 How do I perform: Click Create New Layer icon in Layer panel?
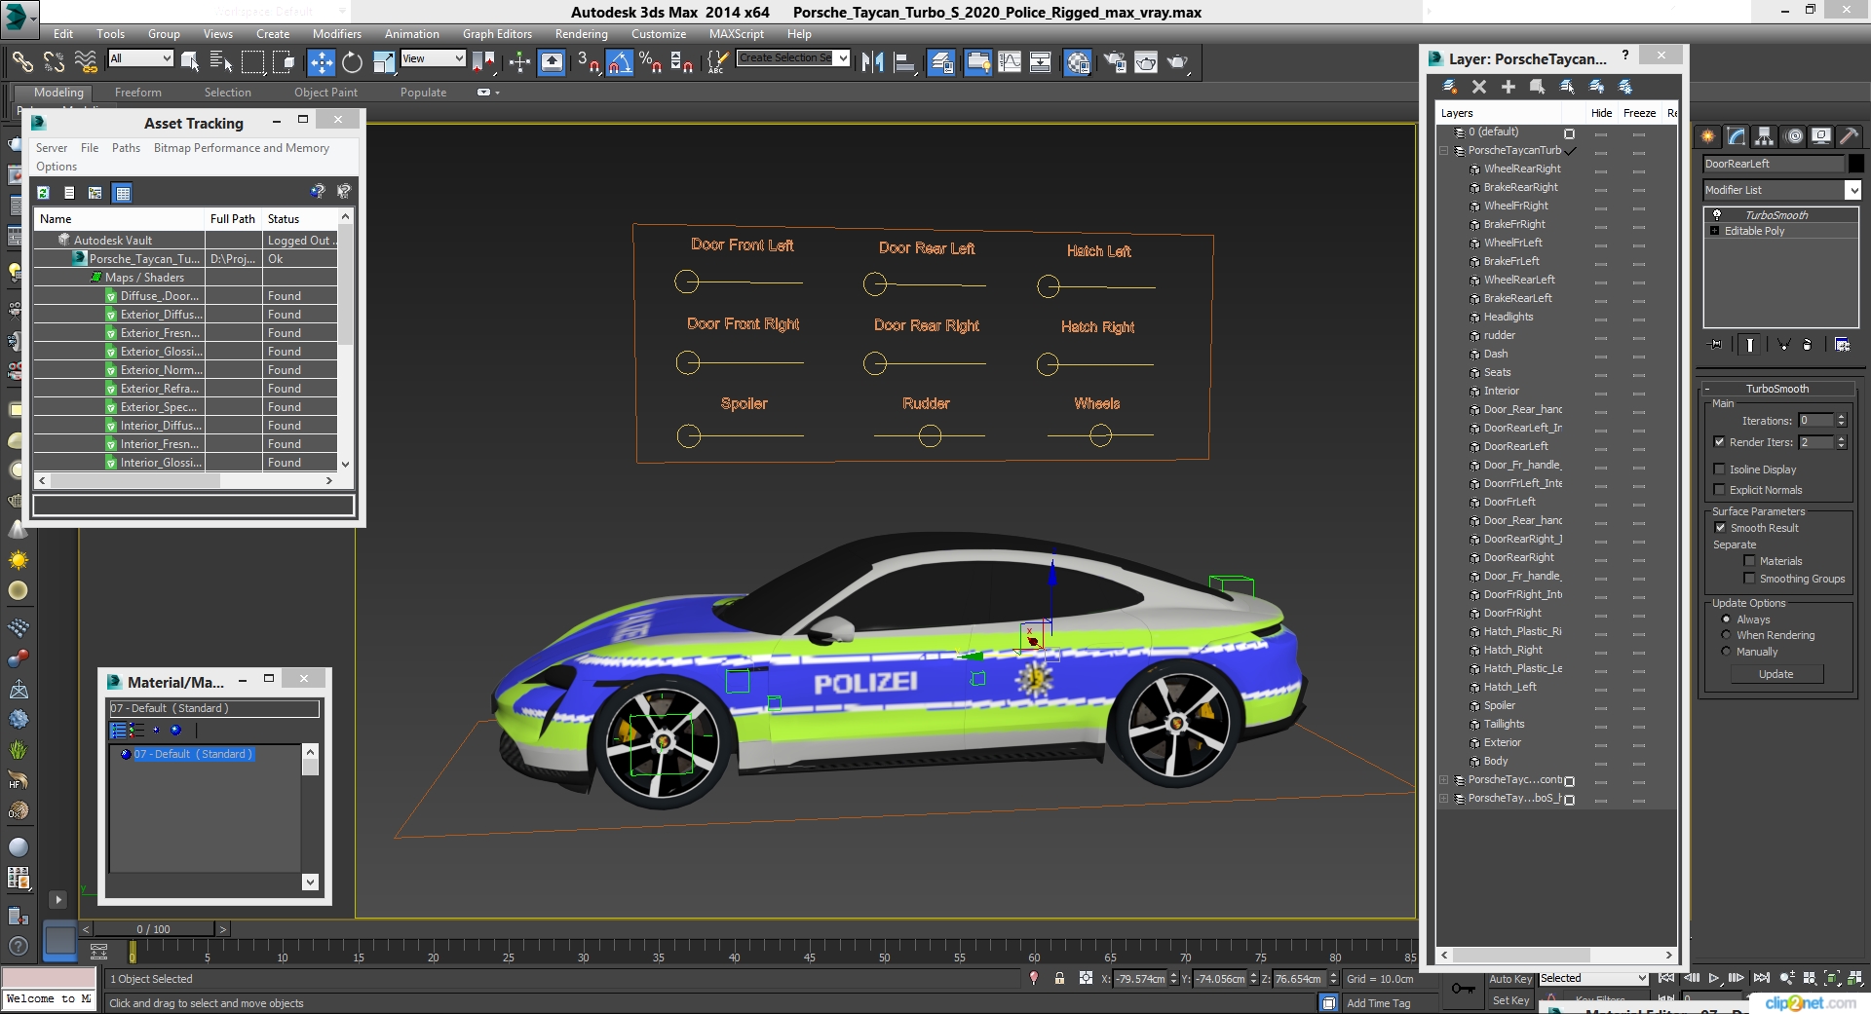click(1449, 87)
